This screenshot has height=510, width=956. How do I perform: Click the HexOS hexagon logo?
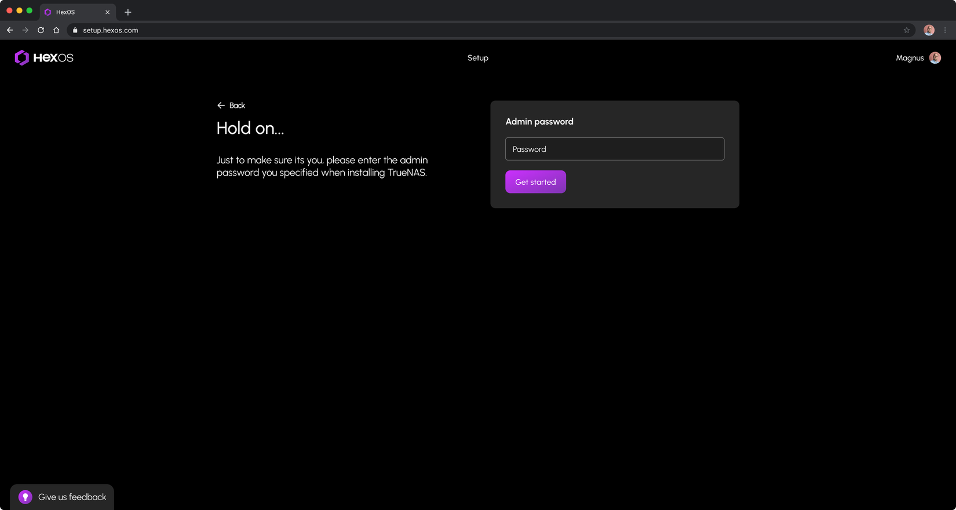(22, 57)
